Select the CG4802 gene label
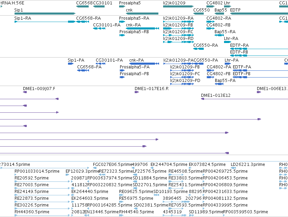The width and height of the screenshot is (288, 217). point(215,3)
